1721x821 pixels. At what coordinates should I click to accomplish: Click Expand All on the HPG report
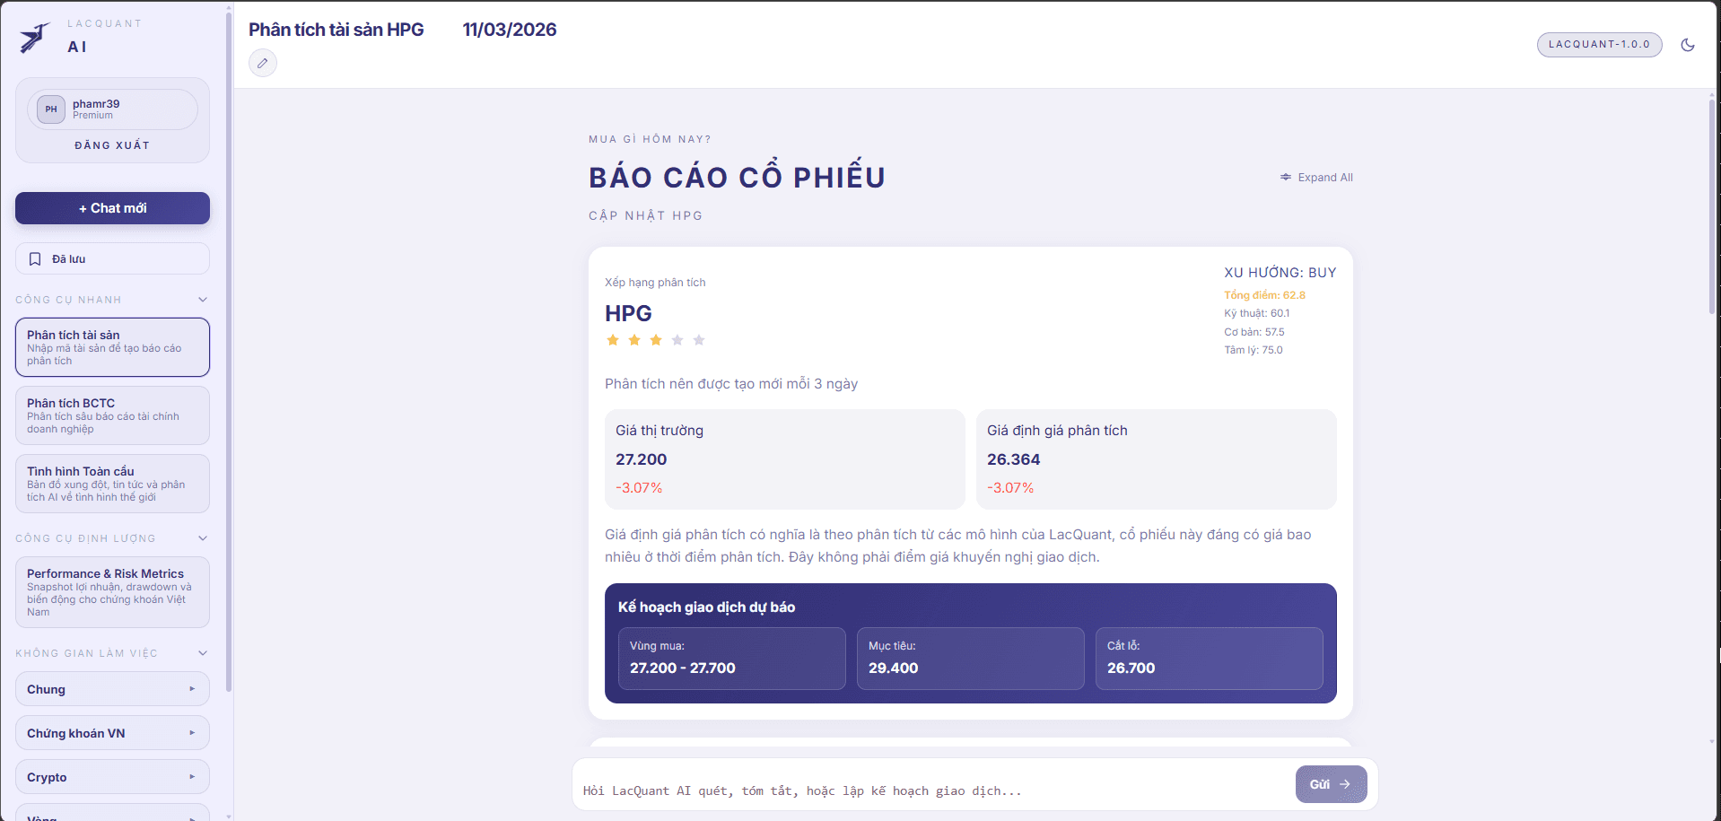pos(1316,177)
